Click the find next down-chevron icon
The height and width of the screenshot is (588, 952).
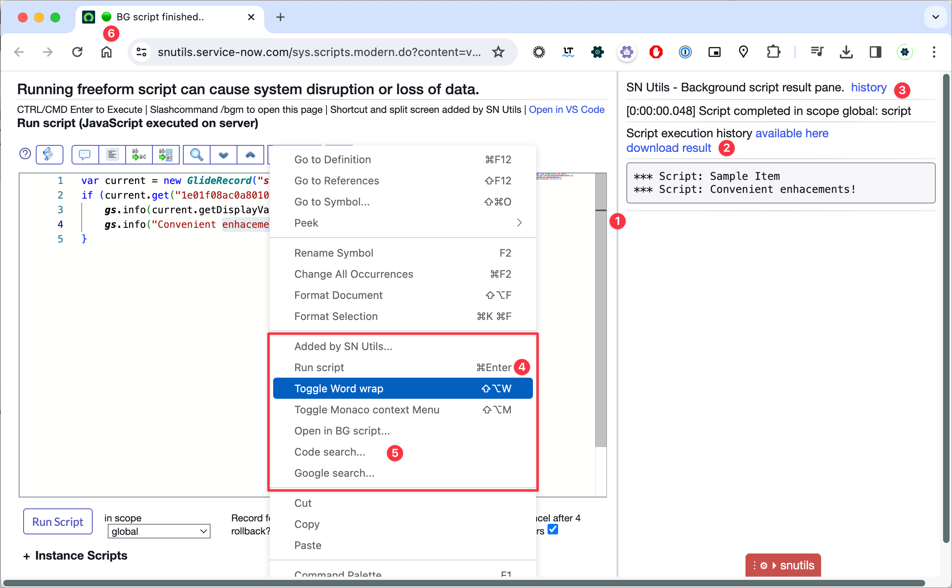[224, 155]
